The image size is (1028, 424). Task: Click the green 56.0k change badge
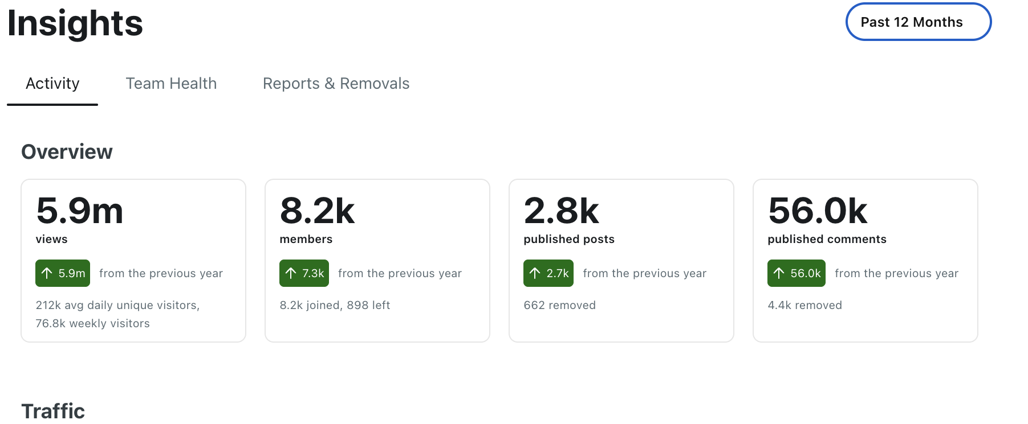pos(797,273)
